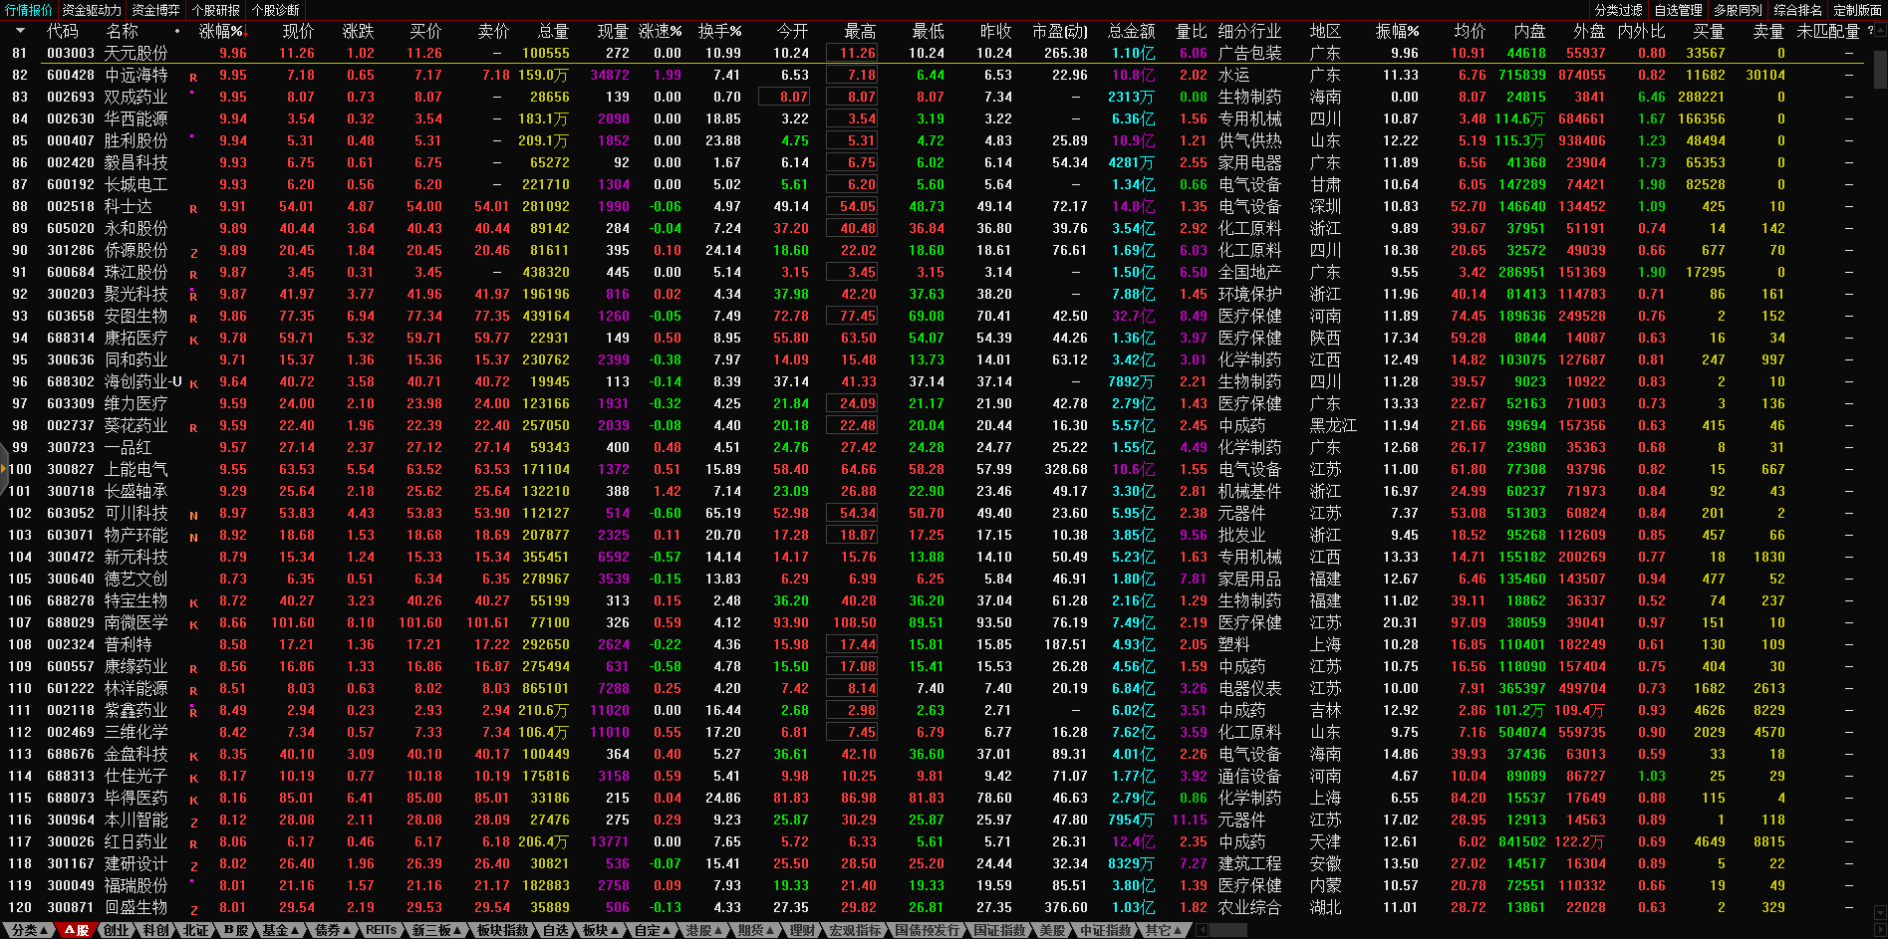Viewport: 1888px width, 939px height.
Task: Expand the 分类 tab menu at bottom
Action: (x=29, y=930)
